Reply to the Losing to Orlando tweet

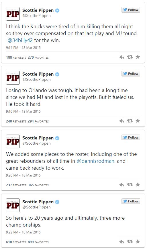[x=122, y=121]
